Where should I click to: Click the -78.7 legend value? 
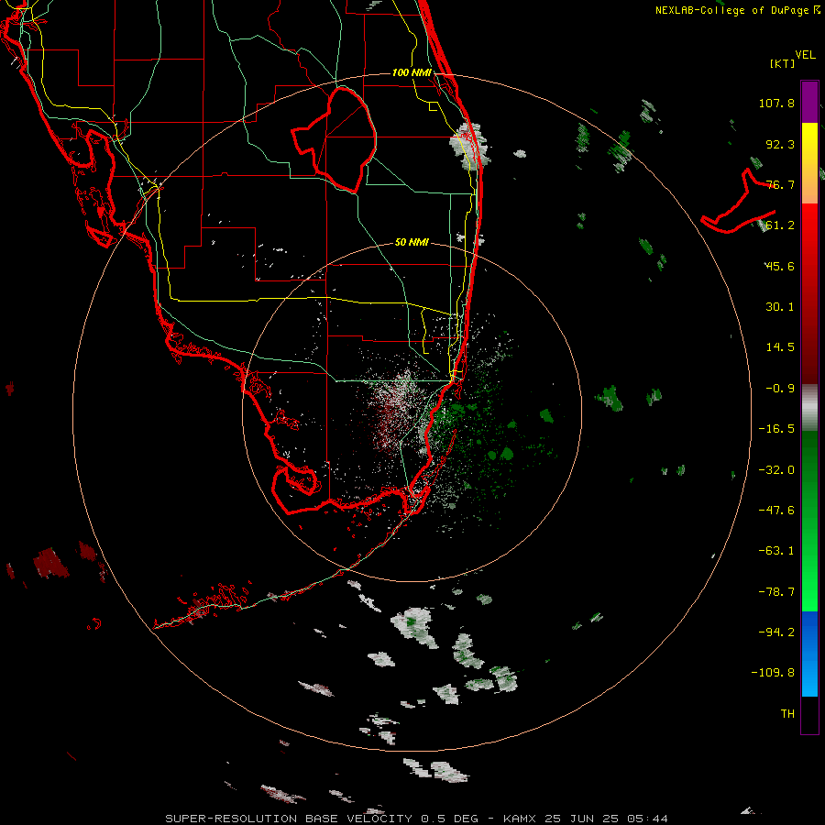[x=776, y=592]
